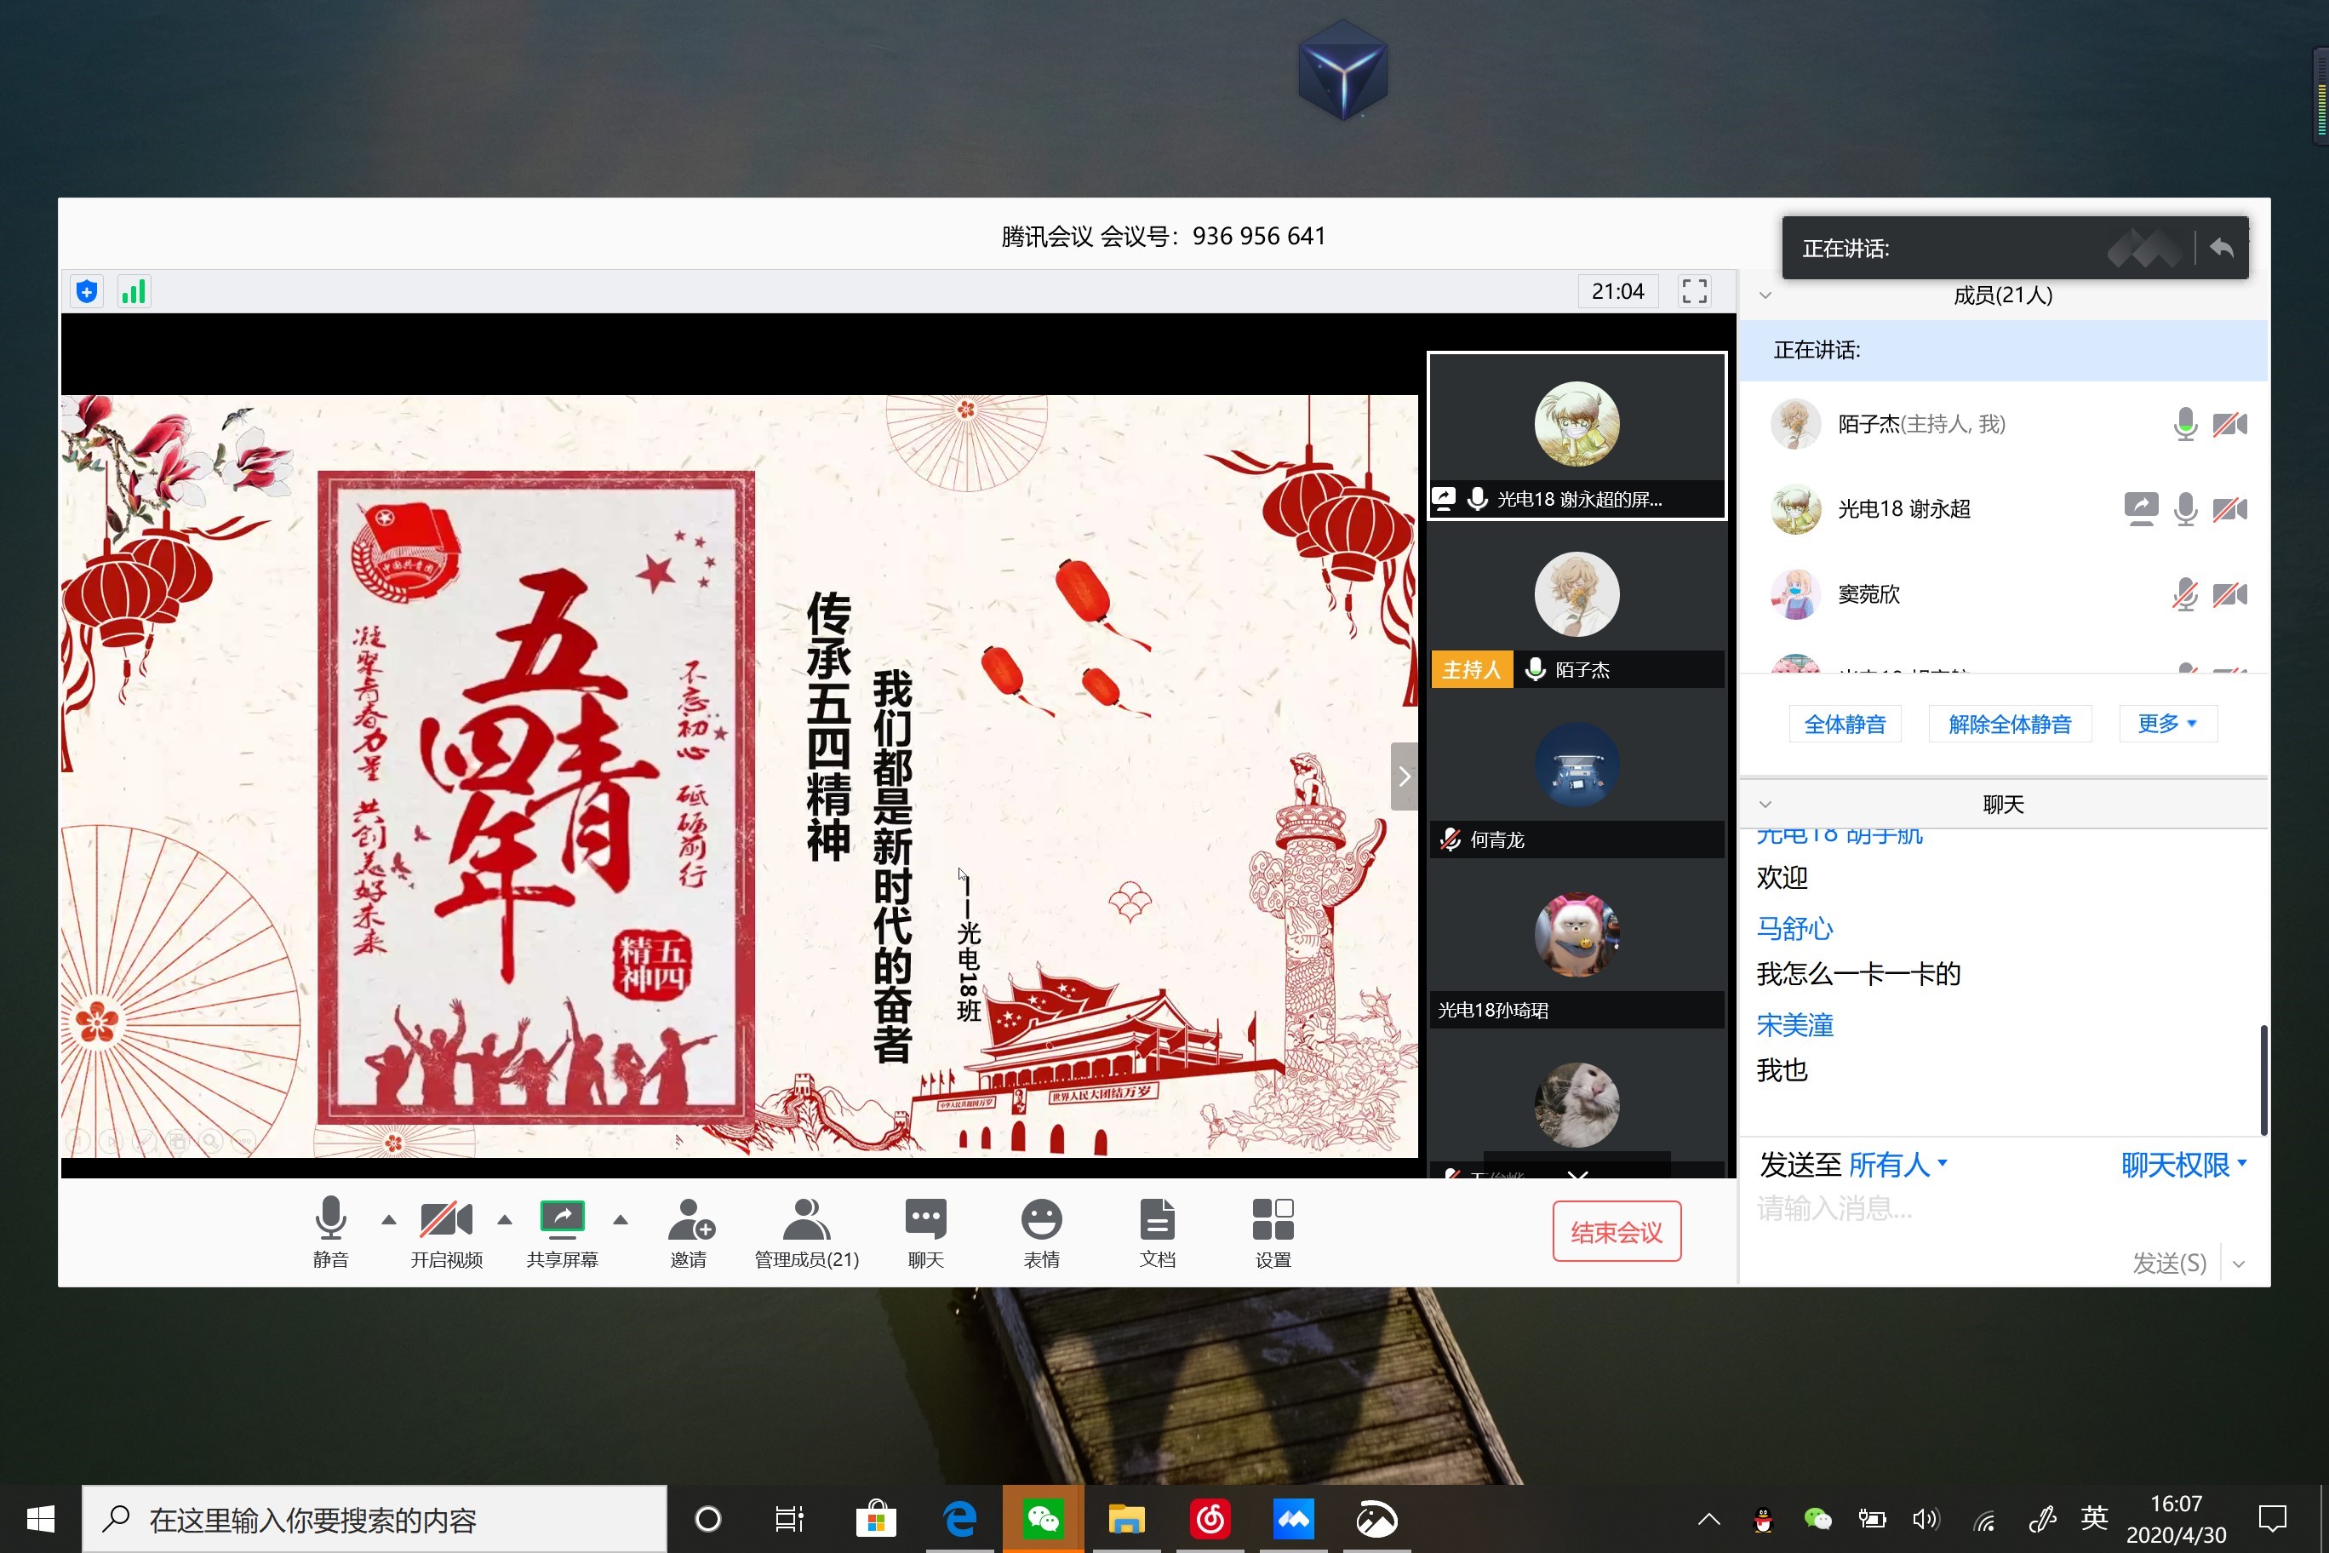2329x1553 pixels.
Task: Open meeting settings (设置)
Action: (x=1273, y=1220)
